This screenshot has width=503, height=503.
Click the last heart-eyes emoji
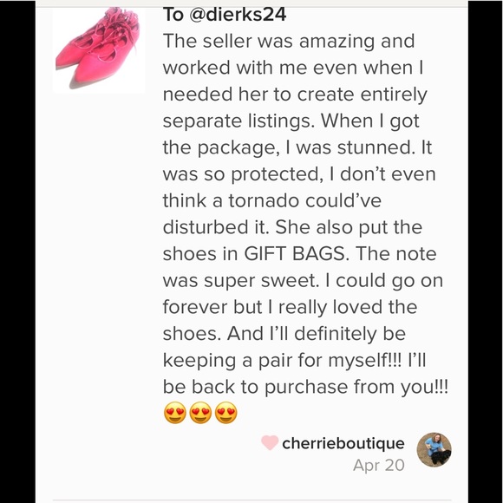coord(226,413)
